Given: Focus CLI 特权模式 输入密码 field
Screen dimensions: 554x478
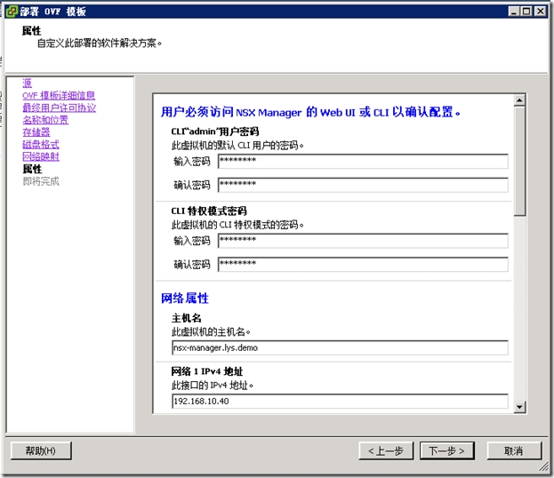Looking at the screenshot, I should click(363, 241).
